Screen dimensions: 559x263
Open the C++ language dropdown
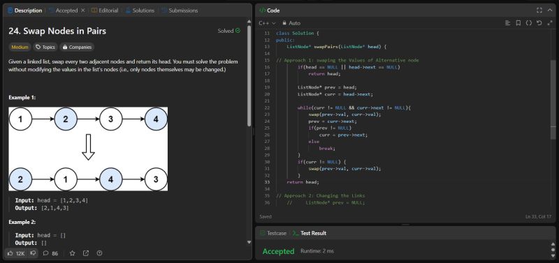tap(267, 23)
